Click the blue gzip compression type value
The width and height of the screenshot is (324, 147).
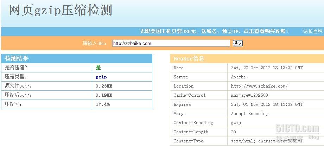[x=101, y=77]
